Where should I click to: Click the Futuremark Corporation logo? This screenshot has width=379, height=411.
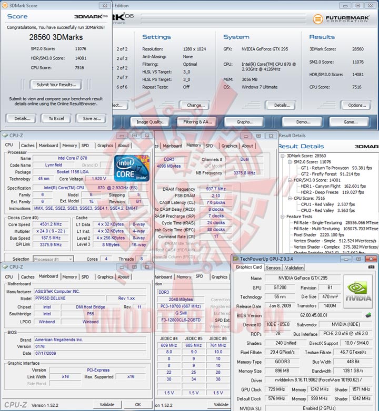[x=341, y=19]
